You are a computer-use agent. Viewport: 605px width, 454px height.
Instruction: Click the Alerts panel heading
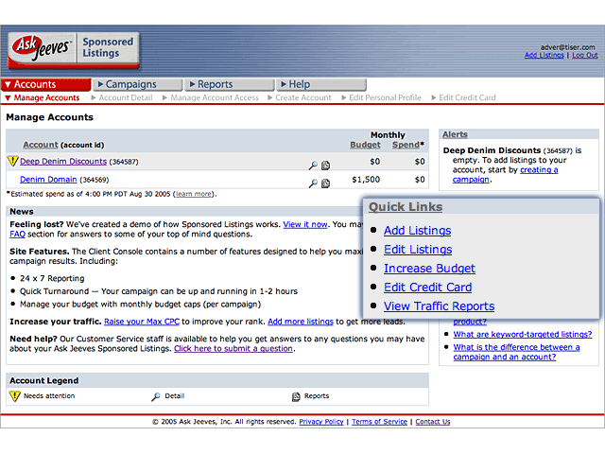(455, 134)
